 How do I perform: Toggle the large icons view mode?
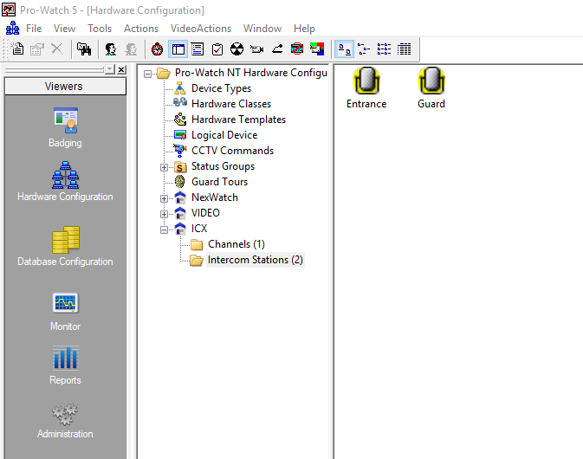344,49
